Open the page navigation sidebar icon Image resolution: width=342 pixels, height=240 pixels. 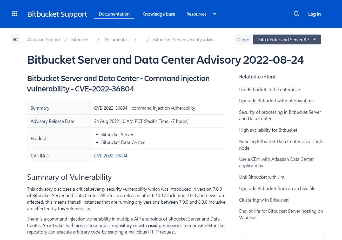16,39
